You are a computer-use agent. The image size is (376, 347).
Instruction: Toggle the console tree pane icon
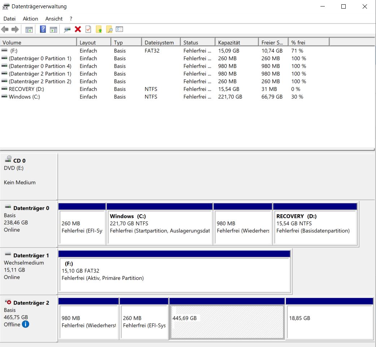[x=29, y=30]
